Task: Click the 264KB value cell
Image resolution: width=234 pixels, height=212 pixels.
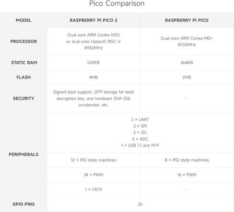Action: 187,63
